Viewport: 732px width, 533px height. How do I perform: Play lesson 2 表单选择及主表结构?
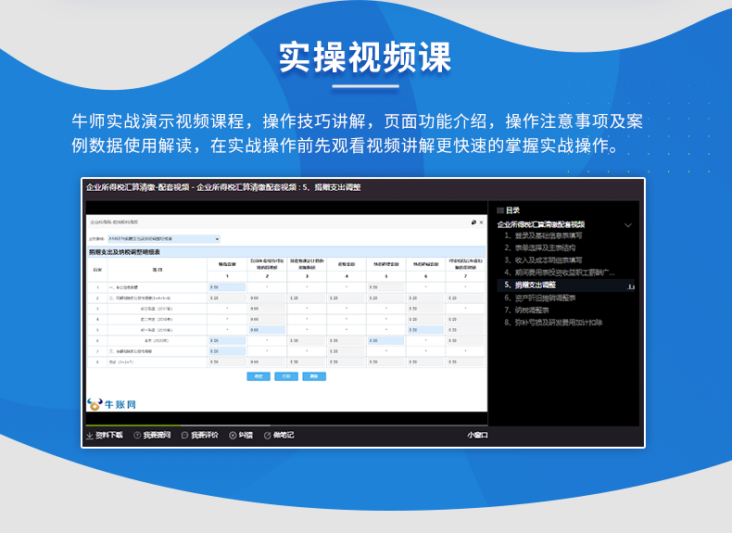pos(539,247)
